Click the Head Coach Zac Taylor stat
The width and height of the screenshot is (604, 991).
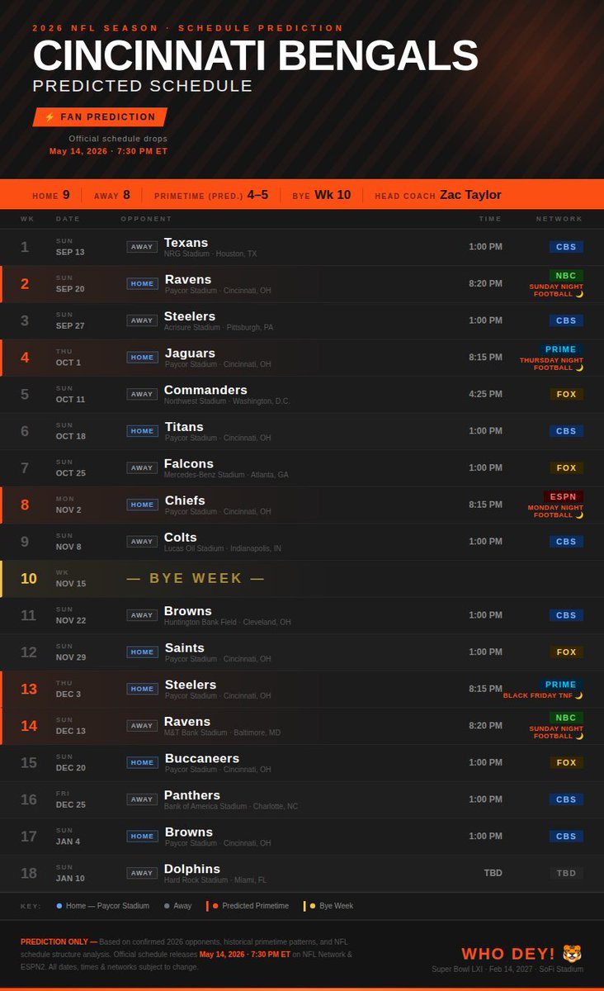[x=438, y=195]
